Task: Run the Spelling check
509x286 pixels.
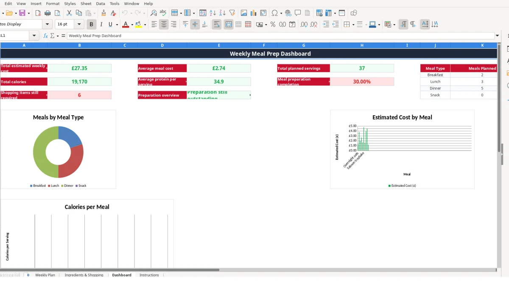Action: pos(163,13)
